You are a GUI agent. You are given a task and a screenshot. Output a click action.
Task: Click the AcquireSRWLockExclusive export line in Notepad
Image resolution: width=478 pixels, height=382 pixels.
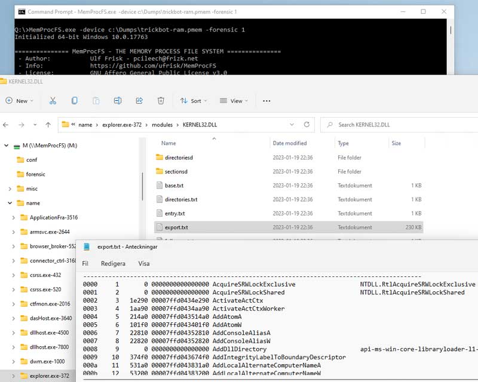click(279, 284)
